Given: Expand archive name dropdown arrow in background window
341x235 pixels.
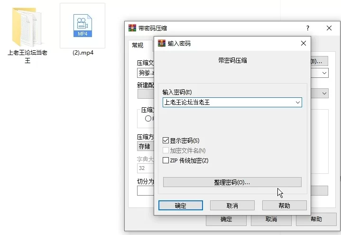Looking at the screenshot, I should pos(324,73).
